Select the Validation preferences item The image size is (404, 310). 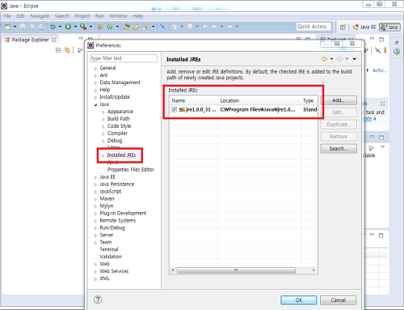click(x=111, y=257)
